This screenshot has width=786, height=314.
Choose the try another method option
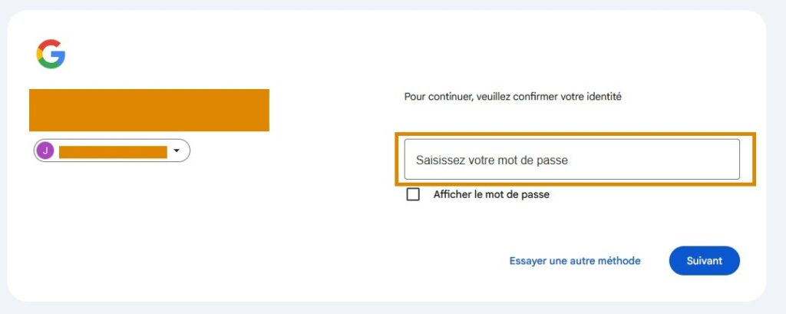pos(575,261)
